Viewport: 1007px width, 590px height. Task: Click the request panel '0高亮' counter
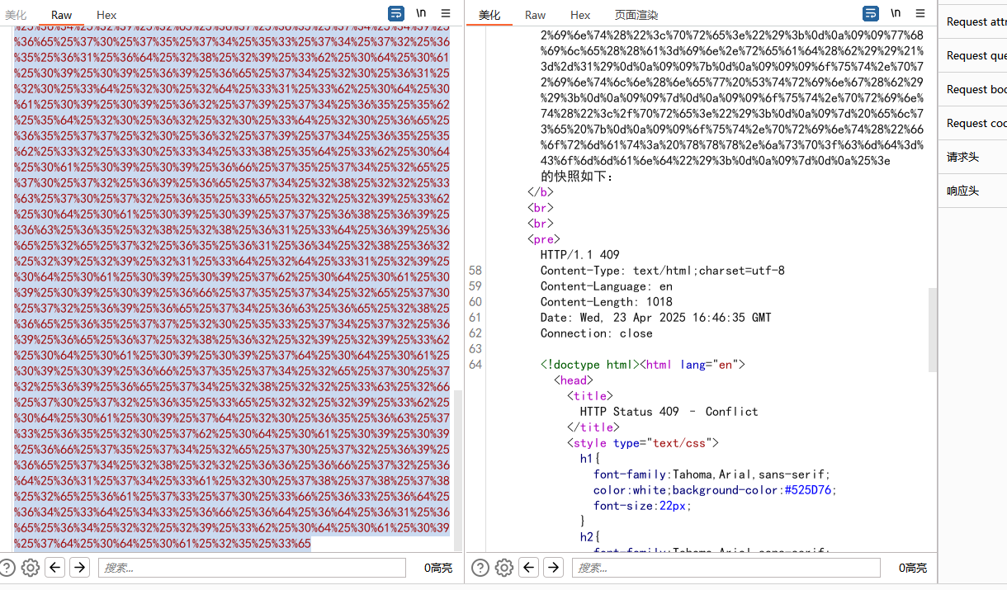pos(438,568)
